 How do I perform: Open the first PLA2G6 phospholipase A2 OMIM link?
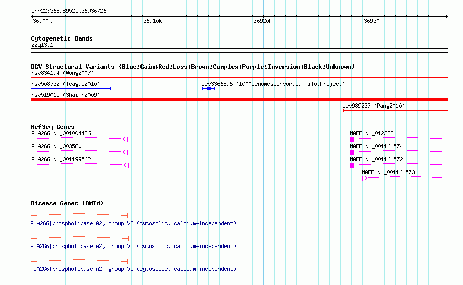tap(133, 223)
